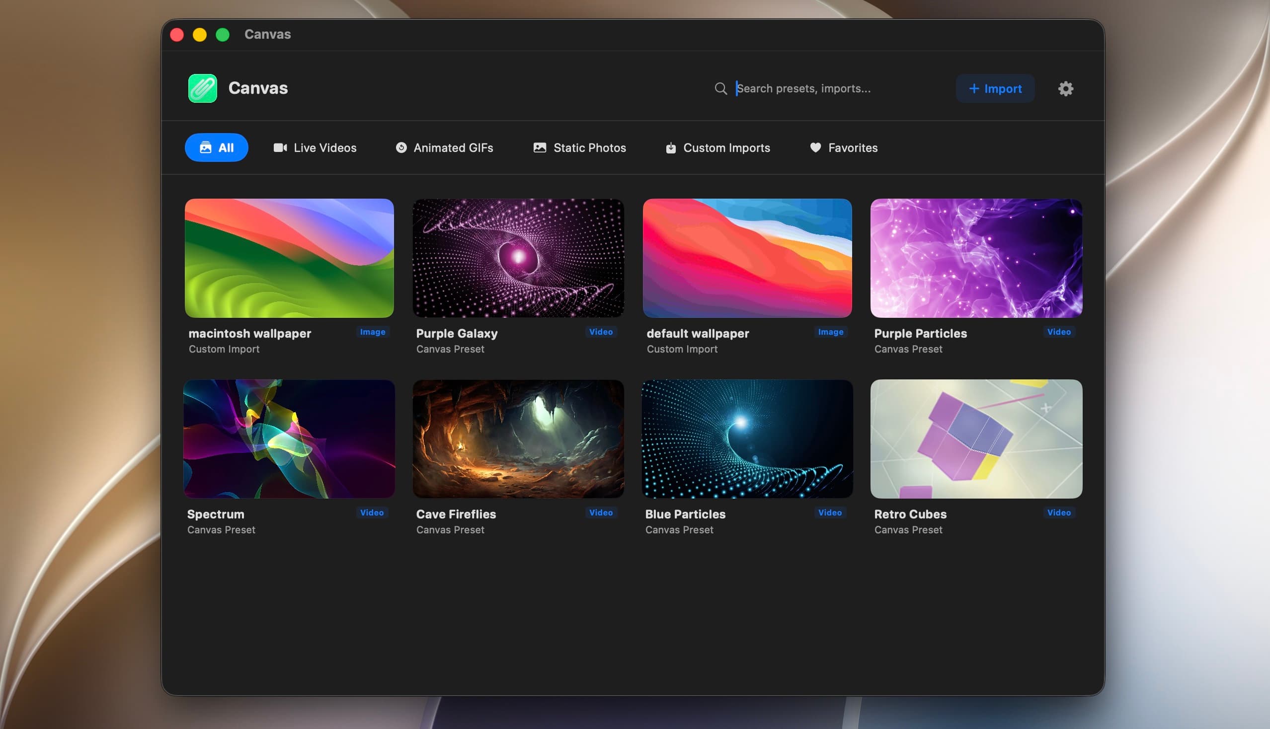1270x729 pixels.
Task: Click the Custom Imports download icon
Action: tap(671, 147)
